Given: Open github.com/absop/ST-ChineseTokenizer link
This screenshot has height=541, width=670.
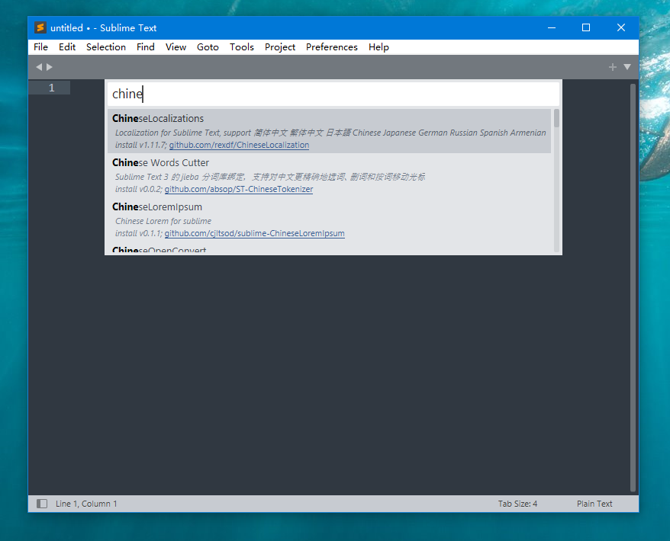Looking at the screenshot, I should point(238,189).
